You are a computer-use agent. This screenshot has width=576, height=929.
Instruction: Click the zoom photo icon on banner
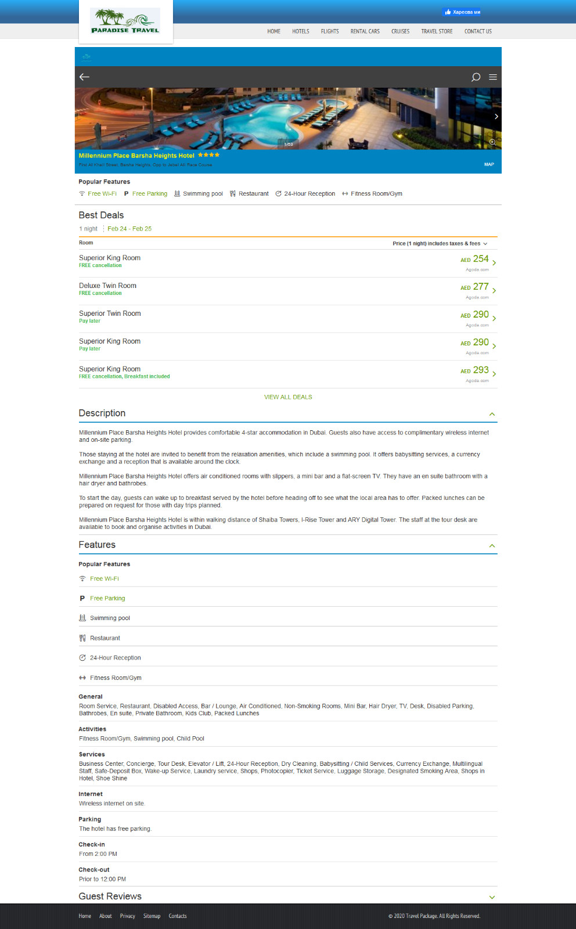point(492,142)
